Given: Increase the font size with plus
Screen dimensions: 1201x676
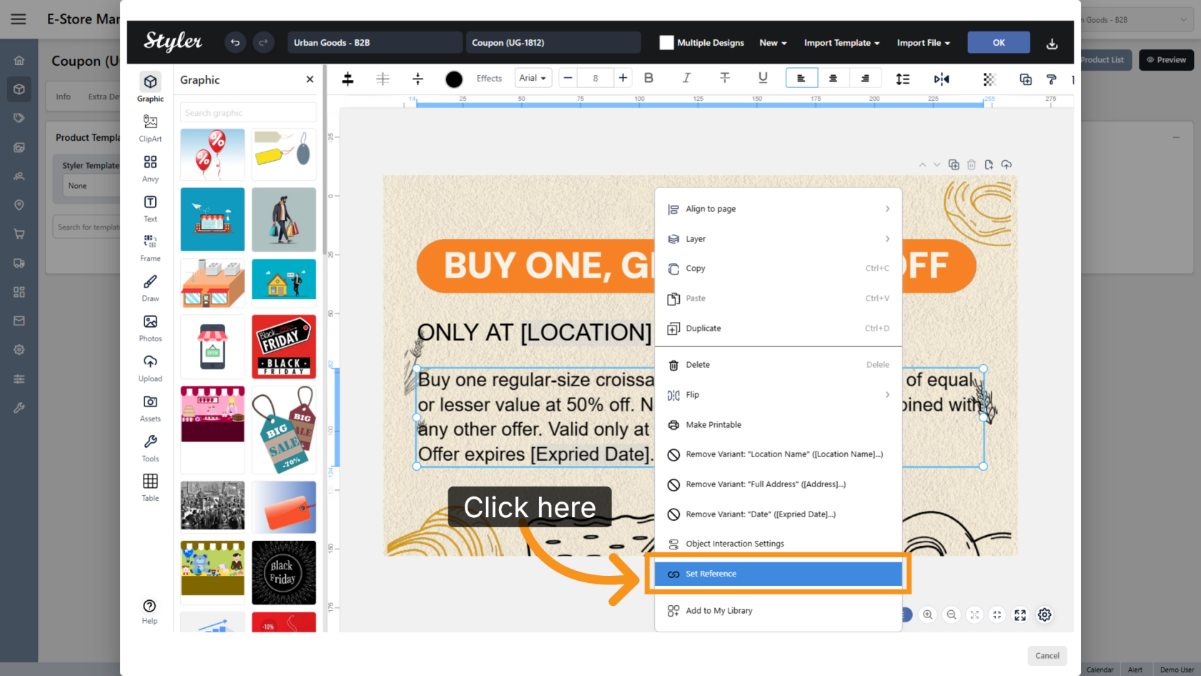Looking at the screenshot, I should 623,78.
